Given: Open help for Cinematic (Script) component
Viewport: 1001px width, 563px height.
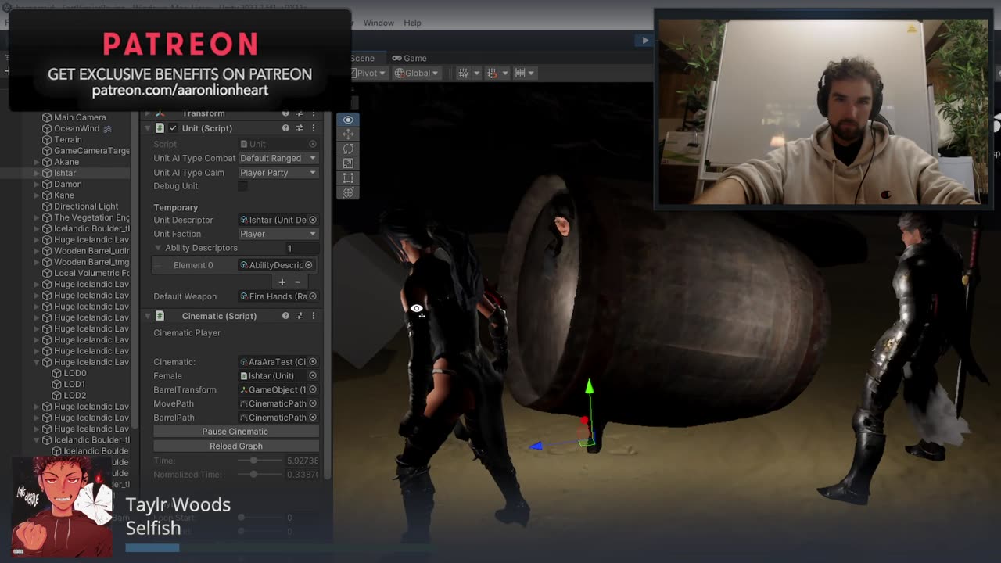Looking at the screenshot, I should pyautogui.click(x=285, y=316).
